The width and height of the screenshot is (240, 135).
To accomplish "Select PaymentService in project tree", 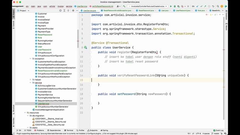I will (45, 95).
